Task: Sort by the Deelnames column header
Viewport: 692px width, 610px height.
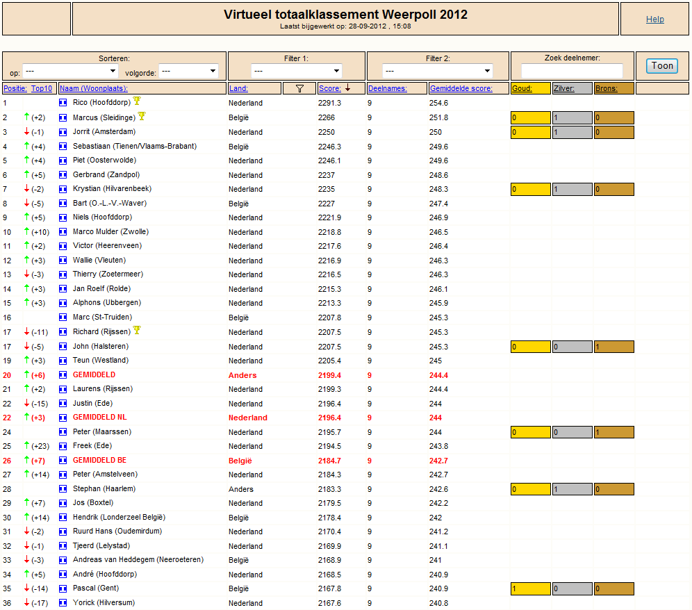Action: tap(388, 88)
